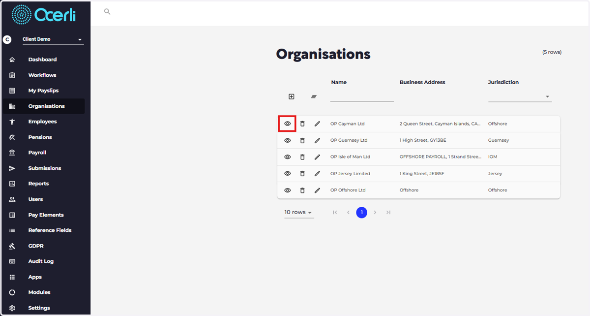Edit OP Jersey Limited with pencil icon
Screen dimensions: 590x316
click(x=317, y=174)
